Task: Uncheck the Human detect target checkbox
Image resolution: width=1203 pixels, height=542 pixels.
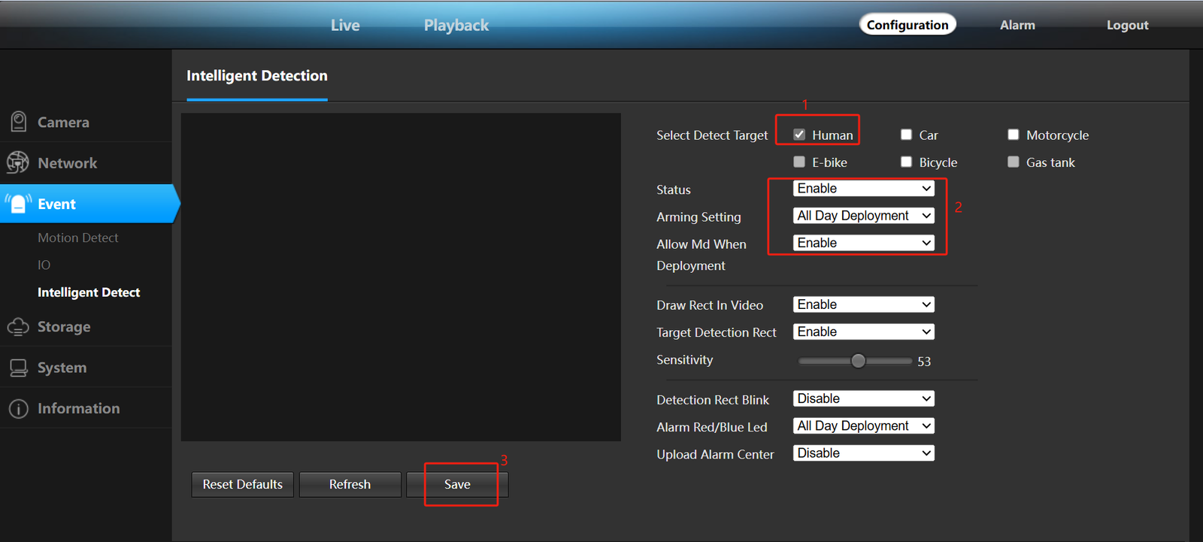Action: [x=799, y=135]
